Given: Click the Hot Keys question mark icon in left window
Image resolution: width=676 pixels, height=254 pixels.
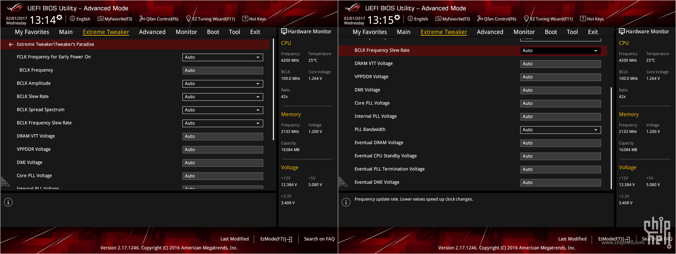Looking at the screenshot, I should pyautogui.click(x=245, y=18).
